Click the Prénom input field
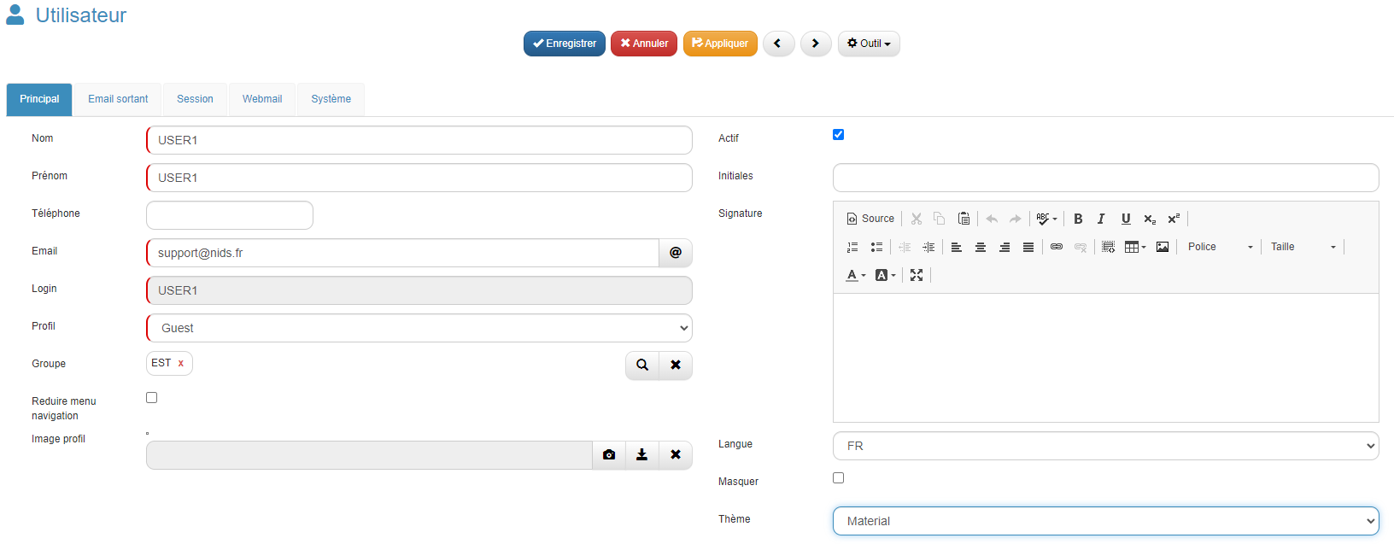This screenshot has height=544, width=1394. pyautogui.click(x=419, y=178)
